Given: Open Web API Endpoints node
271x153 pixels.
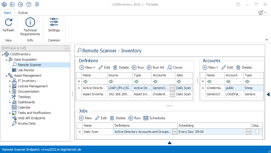Looking at the screenshot, I should tap(31, 118).
